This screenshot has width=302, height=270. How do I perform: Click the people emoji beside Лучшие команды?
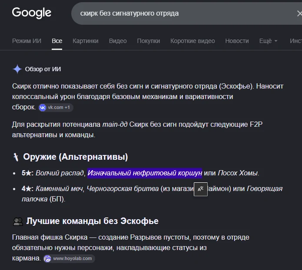(x=18, y=221)
